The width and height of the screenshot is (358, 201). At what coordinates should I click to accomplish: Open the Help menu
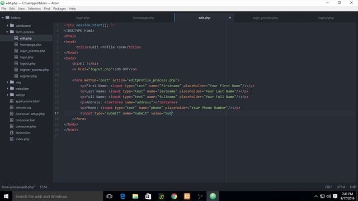pos(72,9)
